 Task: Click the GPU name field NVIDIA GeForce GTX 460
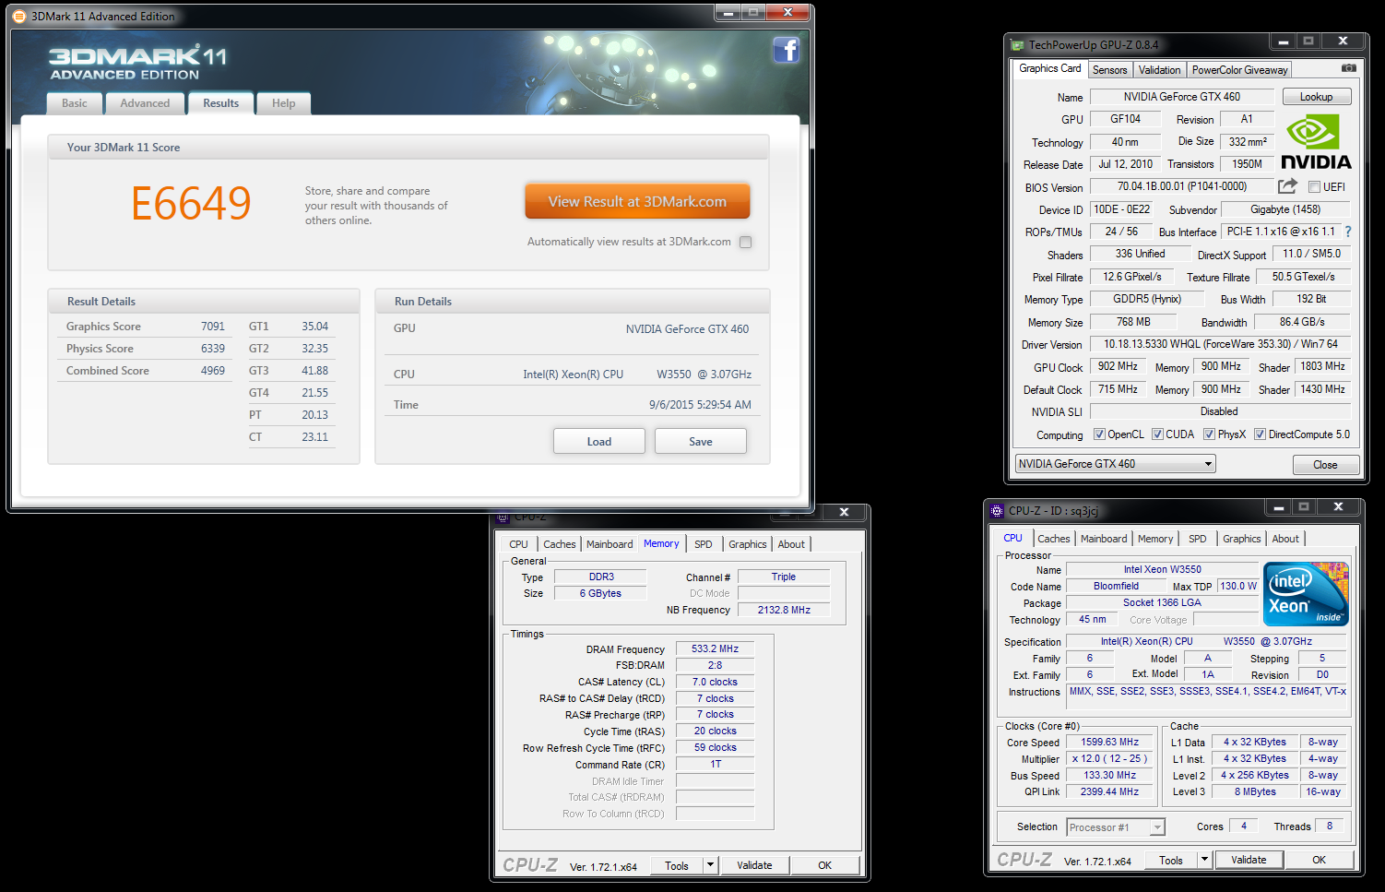[1182, 97]
